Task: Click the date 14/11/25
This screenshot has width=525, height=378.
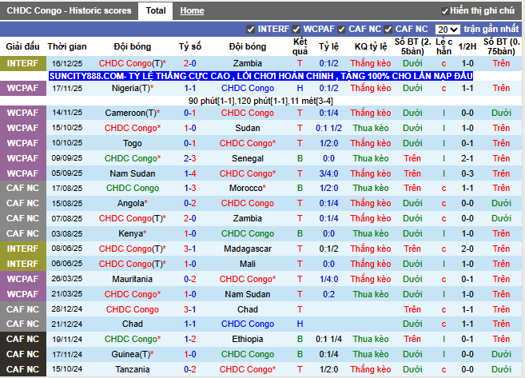Action: click(67, 113)
